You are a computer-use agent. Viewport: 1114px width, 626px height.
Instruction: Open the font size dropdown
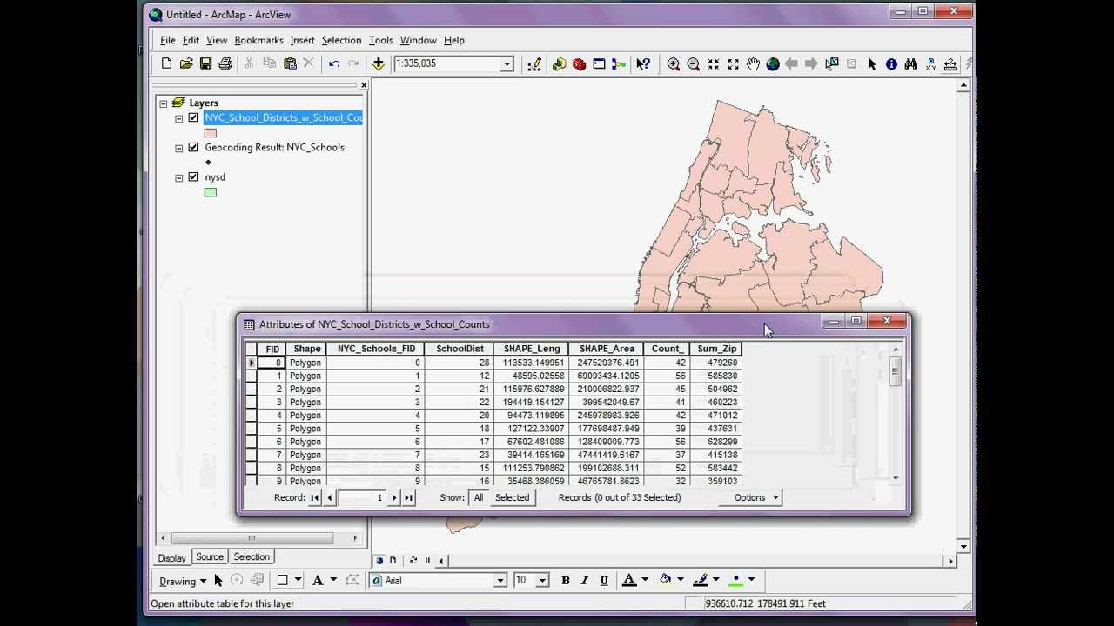coord(542,580)
